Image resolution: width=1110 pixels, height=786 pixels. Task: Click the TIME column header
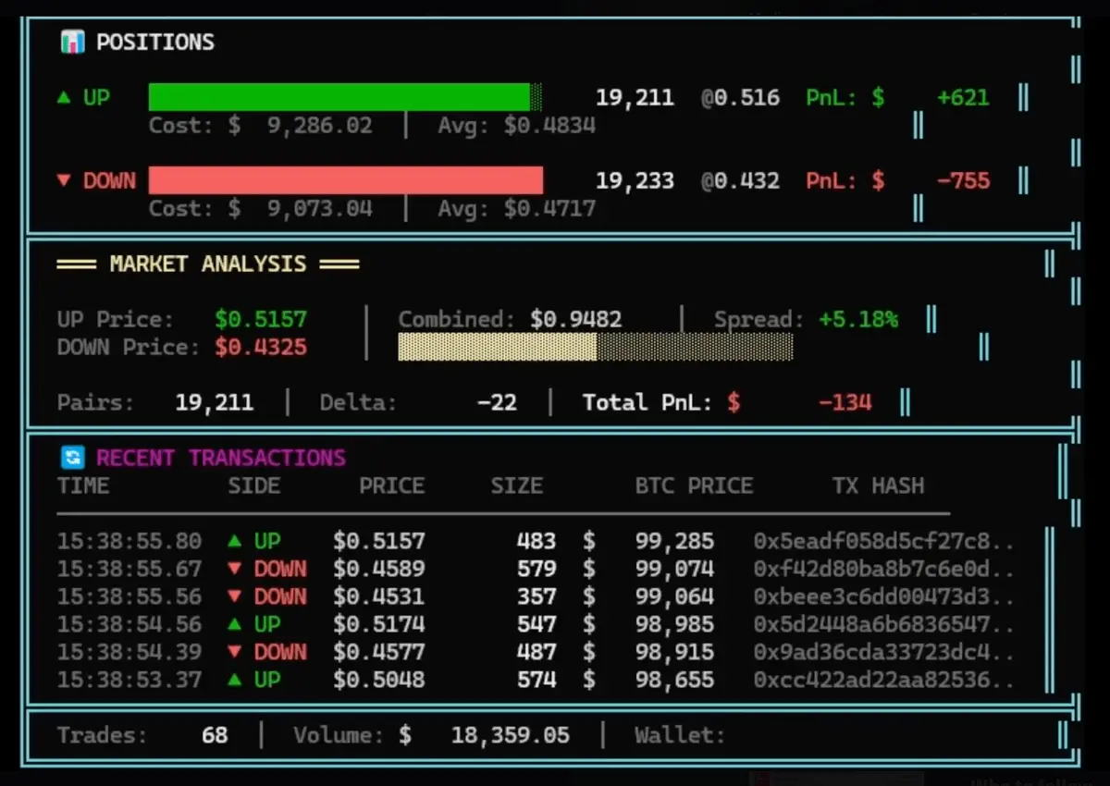(83, 485)
